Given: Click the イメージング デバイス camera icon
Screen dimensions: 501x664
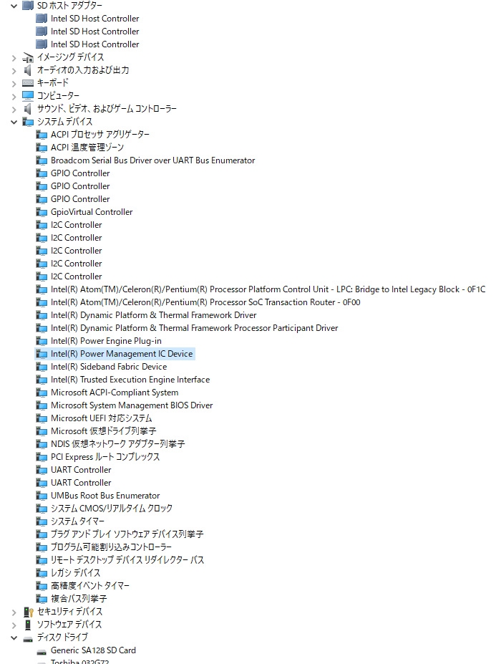Looking at the screenshot, I should tap(27, 57).
